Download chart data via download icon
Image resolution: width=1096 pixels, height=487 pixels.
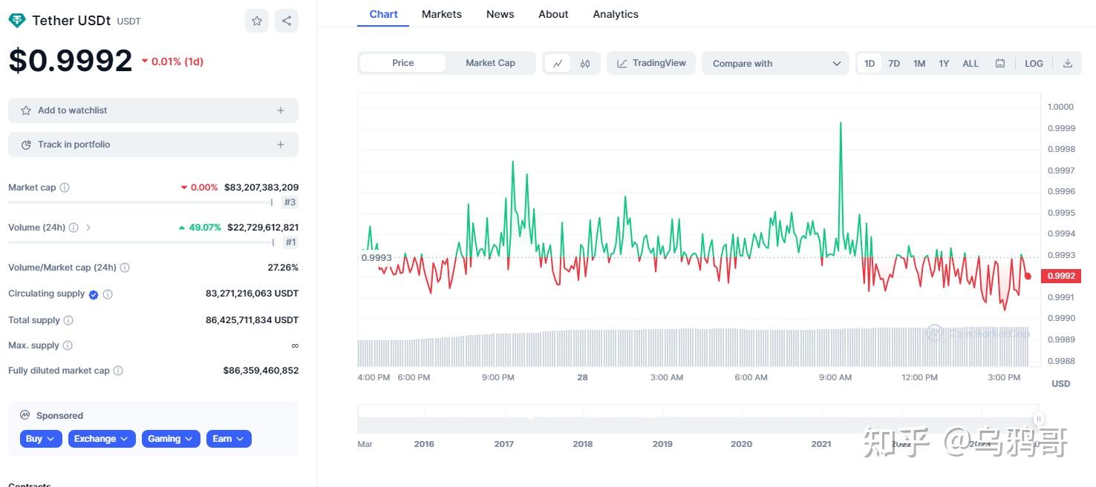click(x=1067, y=64)
